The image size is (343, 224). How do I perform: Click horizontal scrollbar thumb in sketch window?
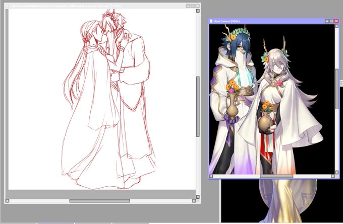(x=99, y=201)
